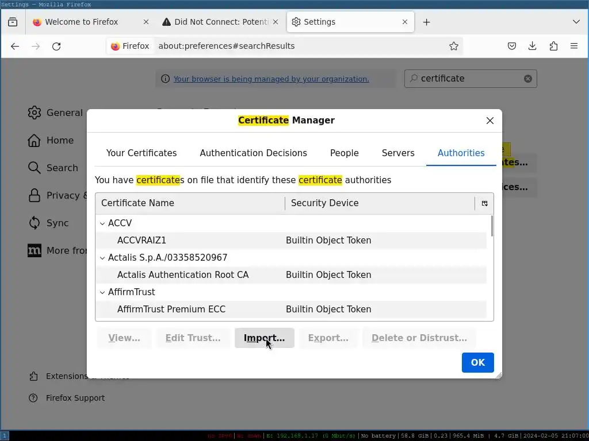Select the Authorities tab

click(x=461, y=153)
